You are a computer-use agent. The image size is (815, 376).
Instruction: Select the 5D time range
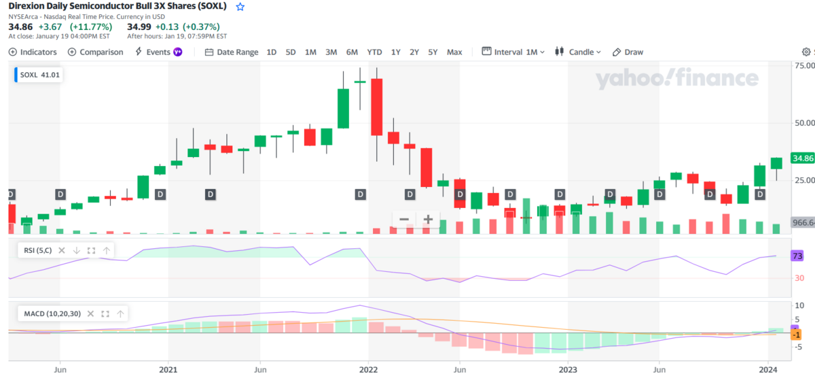291,52
